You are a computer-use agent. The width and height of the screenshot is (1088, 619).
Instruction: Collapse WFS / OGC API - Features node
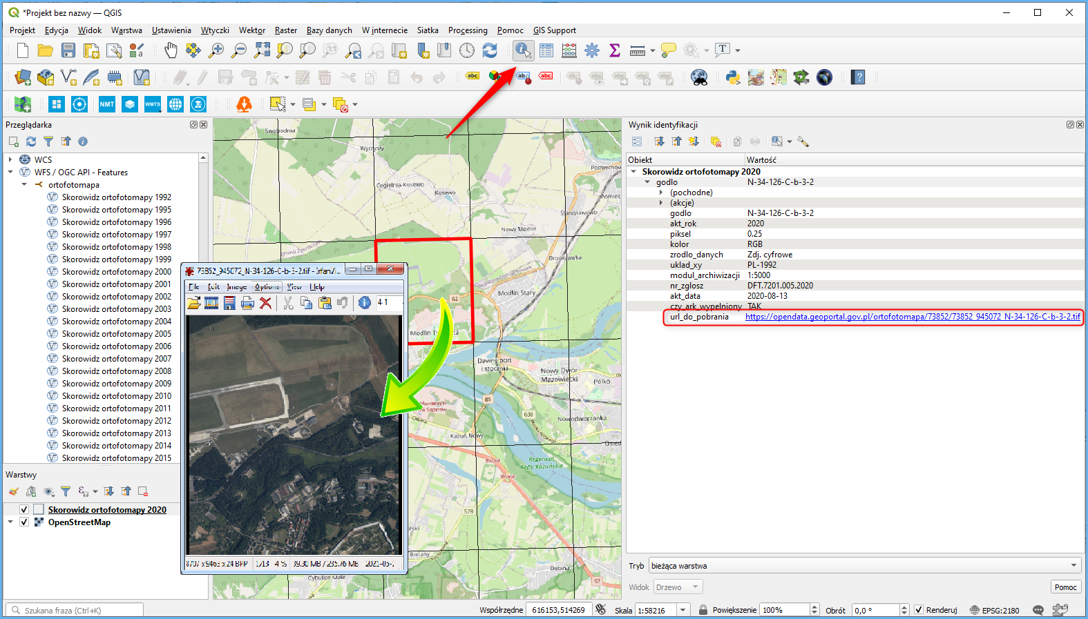tap(10, 172)
